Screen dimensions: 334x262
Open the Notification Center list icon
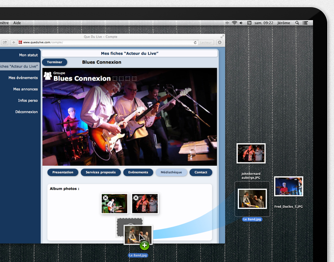[305, 23]
